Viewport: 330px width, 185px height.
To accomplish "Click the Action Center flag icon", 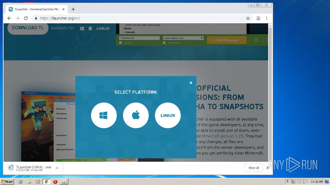I will 305,182.
